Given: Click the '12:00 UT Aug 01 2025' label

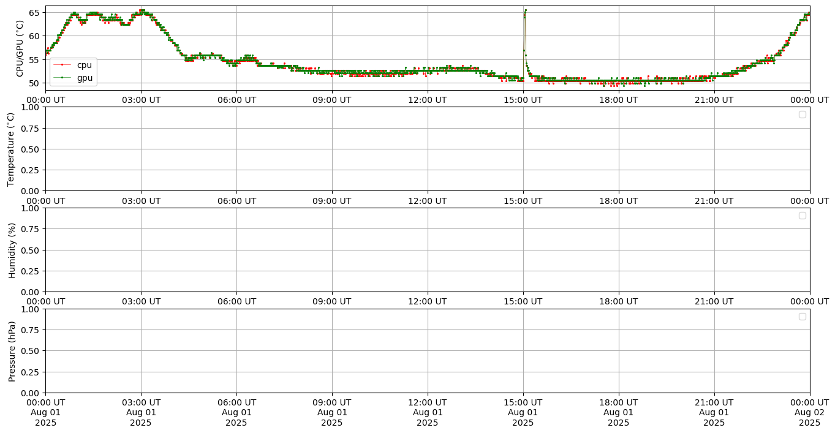Looking at the screenshot, I should tap(428, 413).
